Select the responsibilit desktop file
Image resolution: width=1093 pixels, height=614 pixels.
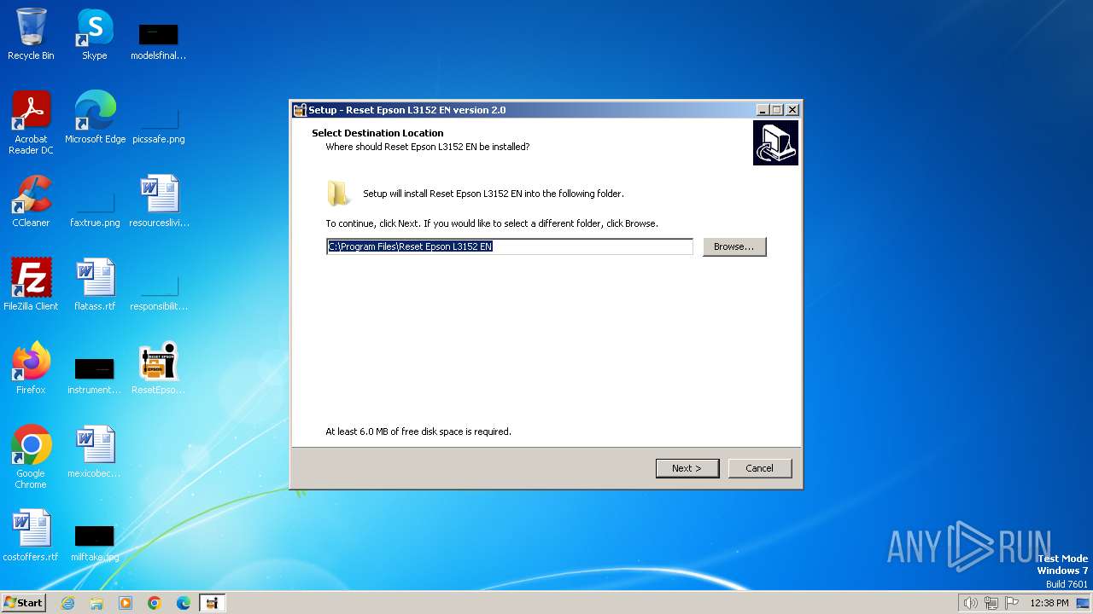coord(159,291)
